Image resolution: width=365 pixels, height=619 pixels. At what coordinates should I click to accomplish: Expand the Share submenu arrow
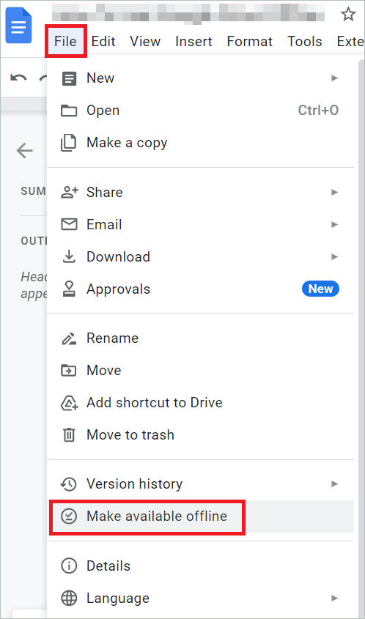coord(334,192)
